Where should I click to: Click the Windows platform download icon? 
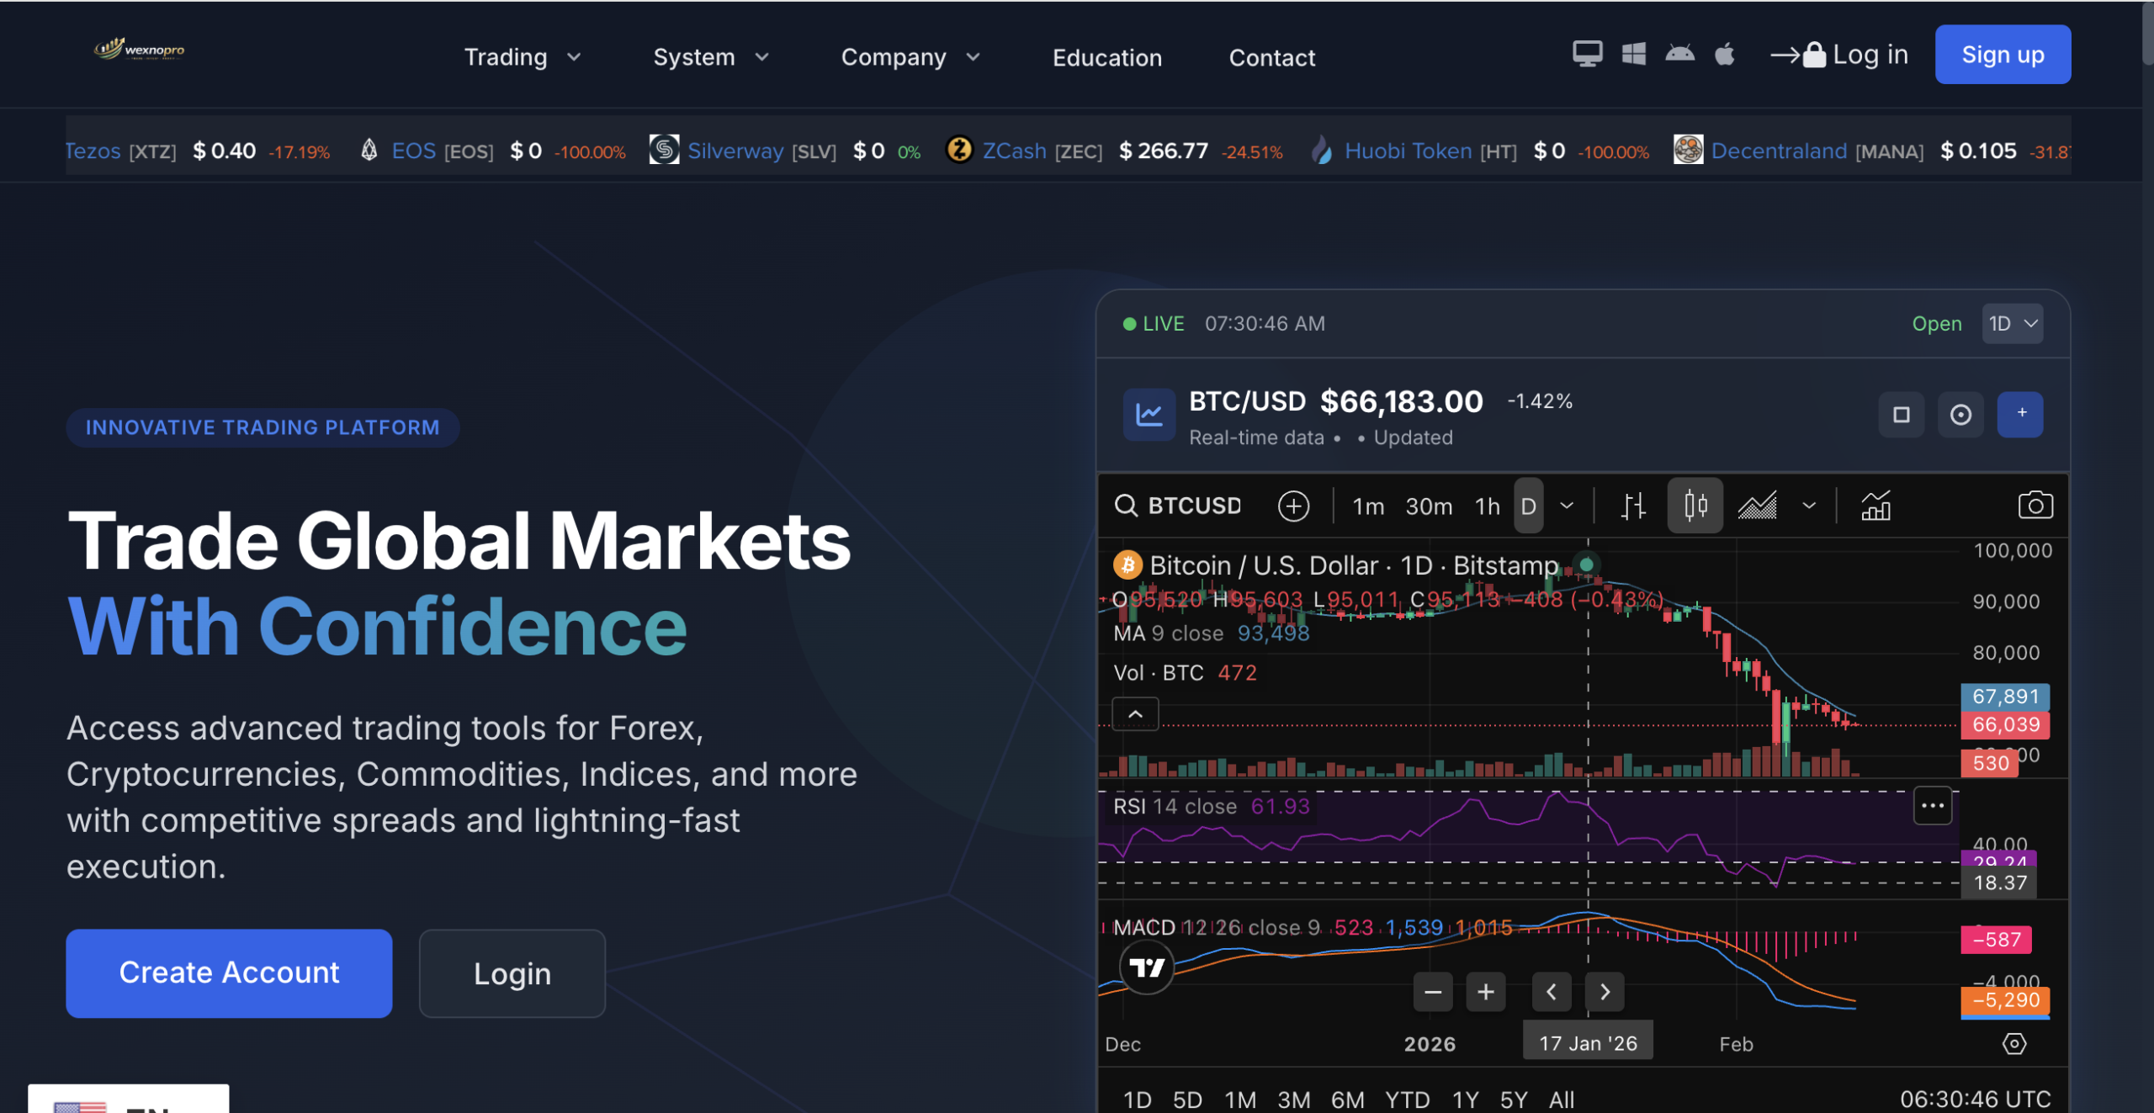point(1633,55)
